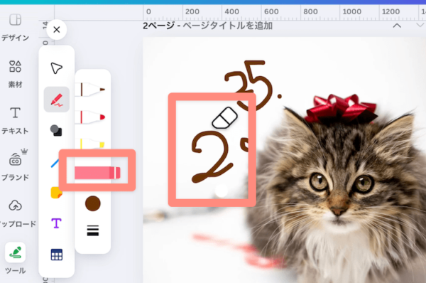Image resolution: width=426 pixels, height=283 pixels.
Task: Open stroke thickness settings
Action: (92, 230)
